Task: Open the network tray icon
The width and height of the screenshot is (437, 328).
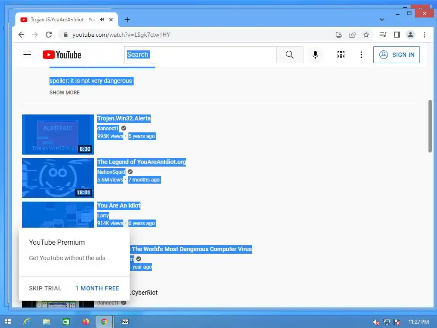Action: [386, 322]
